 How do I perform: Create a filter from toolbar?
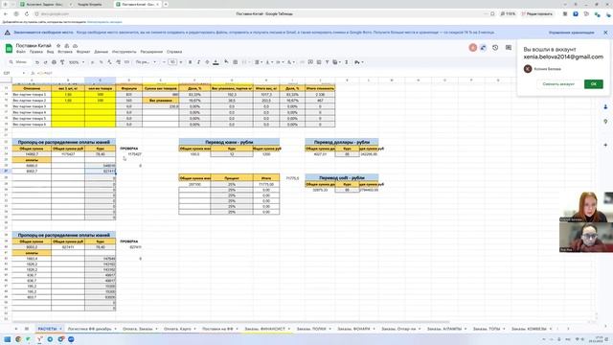tap(328, 62)
